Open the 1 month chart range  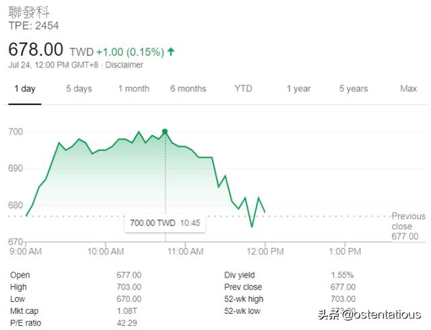pos(134,88)
